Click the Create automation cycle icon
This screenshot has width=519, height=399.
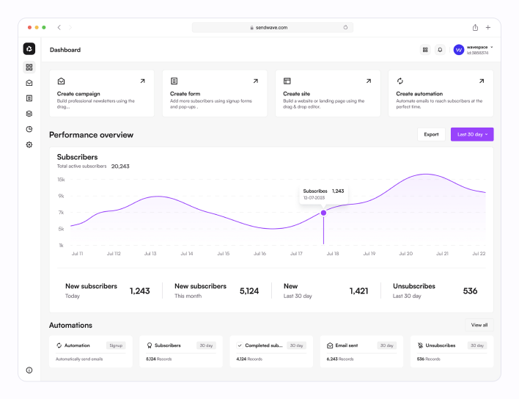pos(400,81)
